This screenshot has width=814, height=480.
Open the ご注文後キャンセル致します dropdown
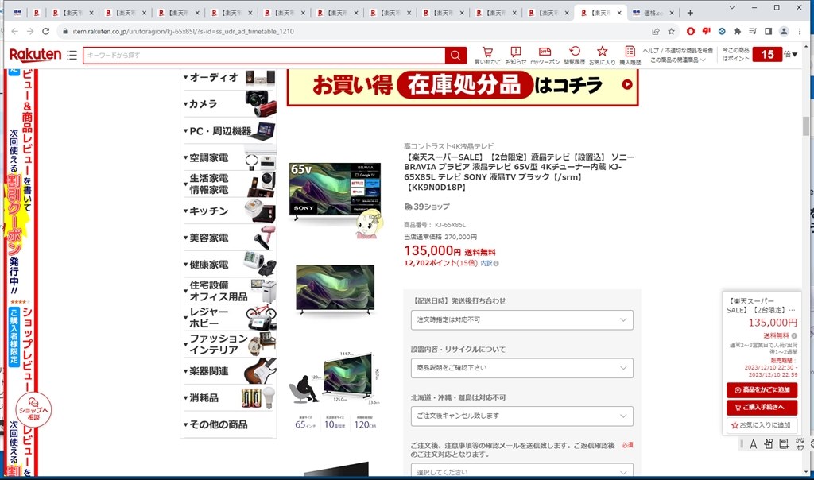[521, 416]
